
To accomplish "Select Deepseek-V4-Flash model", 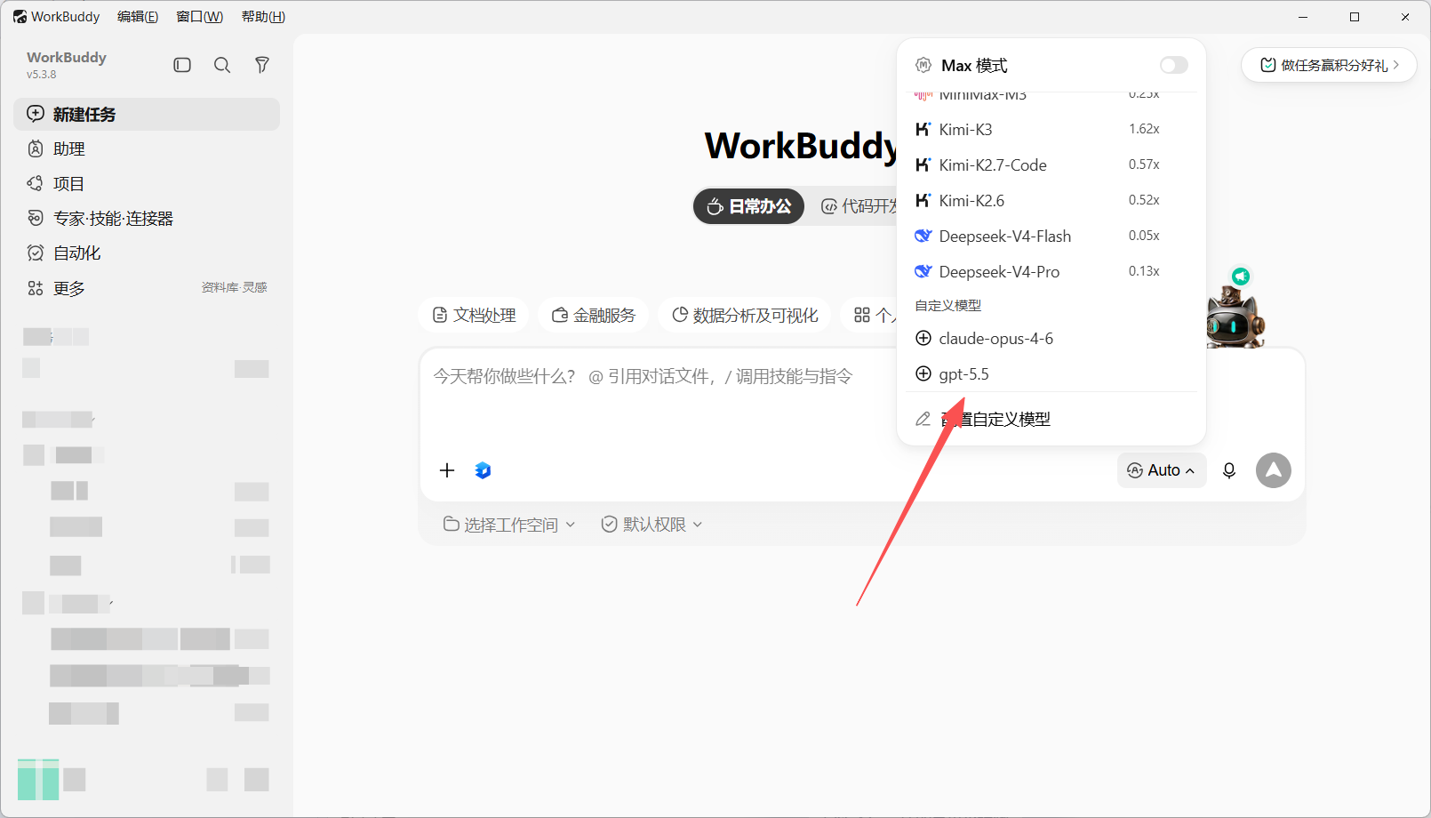I will [x=1051, y=236].
